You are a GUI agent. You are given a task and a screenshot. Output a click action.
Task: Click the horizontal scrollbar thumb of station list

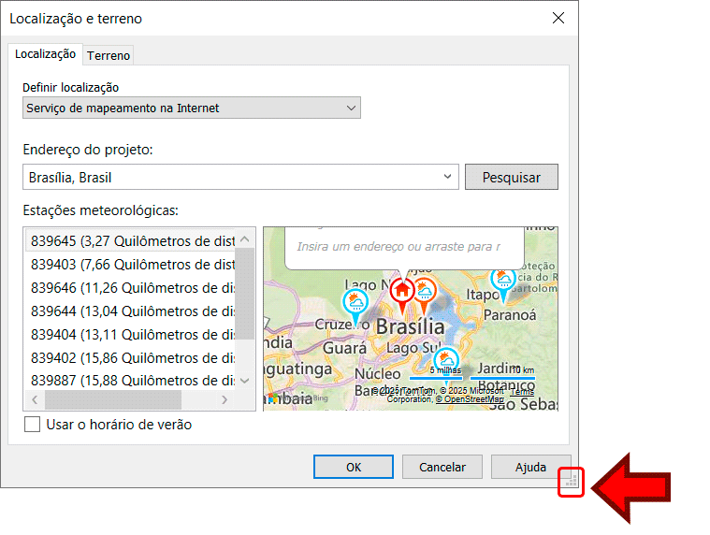click(113, 399)
